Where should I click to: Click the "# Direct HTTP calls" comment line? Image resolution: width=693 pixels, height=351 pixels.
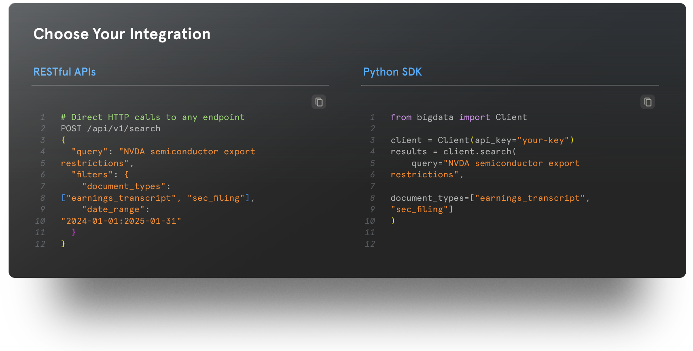(153, 117)
